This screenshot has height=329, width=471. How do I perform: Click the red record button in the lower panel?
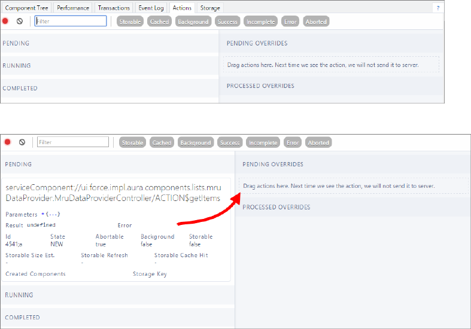[8, 142]
